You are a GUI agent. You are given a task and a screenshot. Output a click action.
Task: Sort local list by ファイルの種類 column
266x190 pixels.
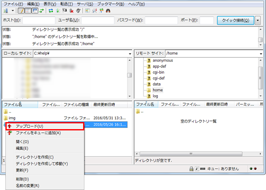(76, 105)
